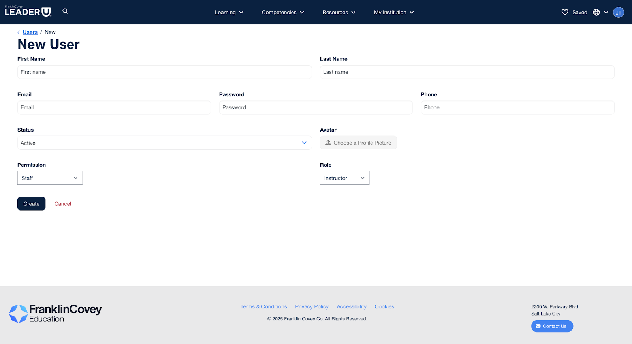Expand the Status dropdown
Image resolution: width=632 pixels, height=344 pixels.
[164, 143]
